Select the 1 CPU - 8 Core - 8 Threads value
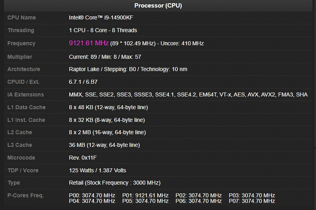The height and width of the screenshot is (210, 316). pos(103,30)
